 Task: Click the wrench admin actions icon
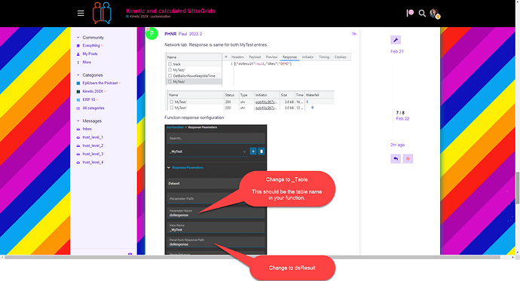396,40
